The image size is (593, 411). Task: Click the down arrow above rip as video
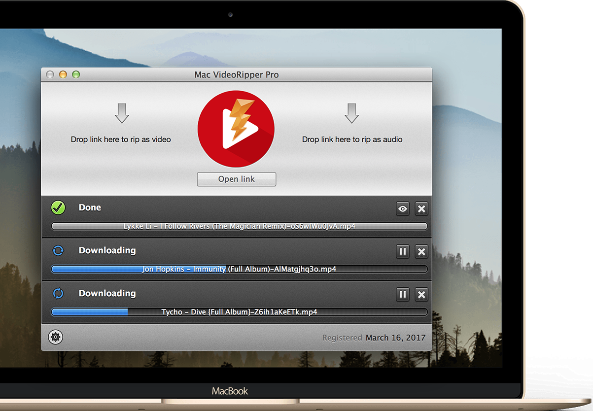point(122,113)
